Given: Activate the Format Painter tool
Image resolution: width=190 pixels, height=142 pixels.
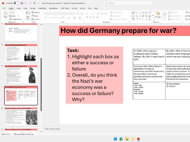Looking at the screenshot, I should coord(15,19).
